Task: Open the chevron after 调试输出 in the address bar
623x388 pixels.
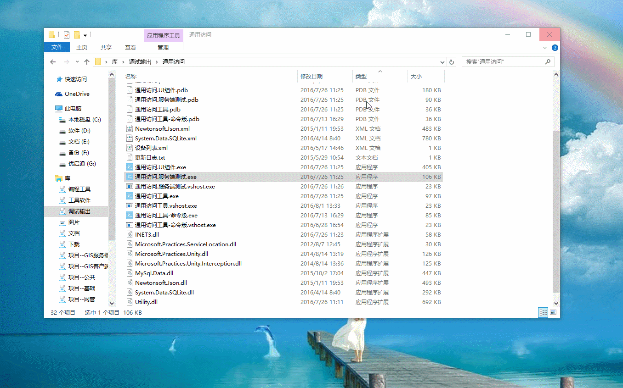Action: tap(157, 62)
